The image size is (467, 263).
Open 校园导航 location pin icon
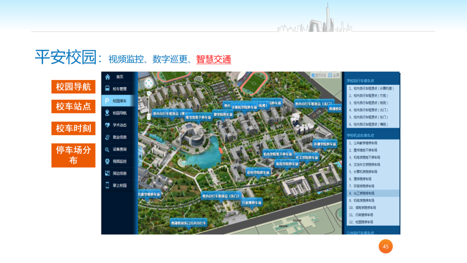[107, 112]
